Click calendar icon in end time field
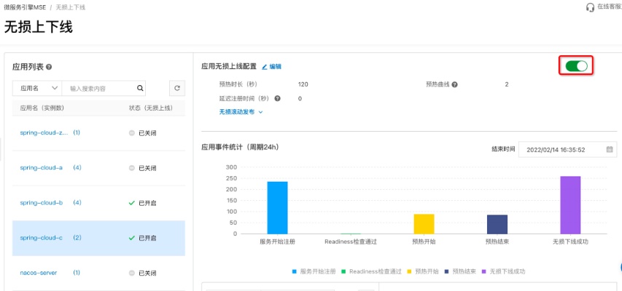 pos(610,150)
